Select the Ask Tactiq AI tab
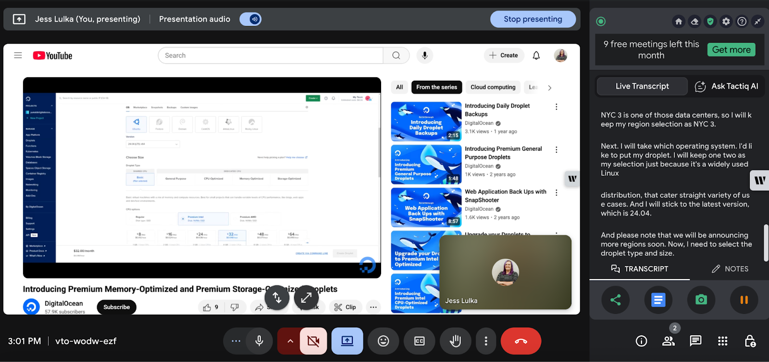 [726, 86]
